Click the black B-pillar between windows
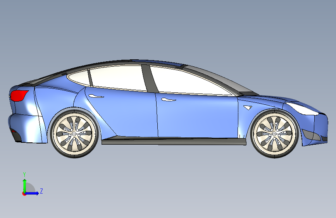Viewport: 336px width, 218px height. [x=149, y=78]
